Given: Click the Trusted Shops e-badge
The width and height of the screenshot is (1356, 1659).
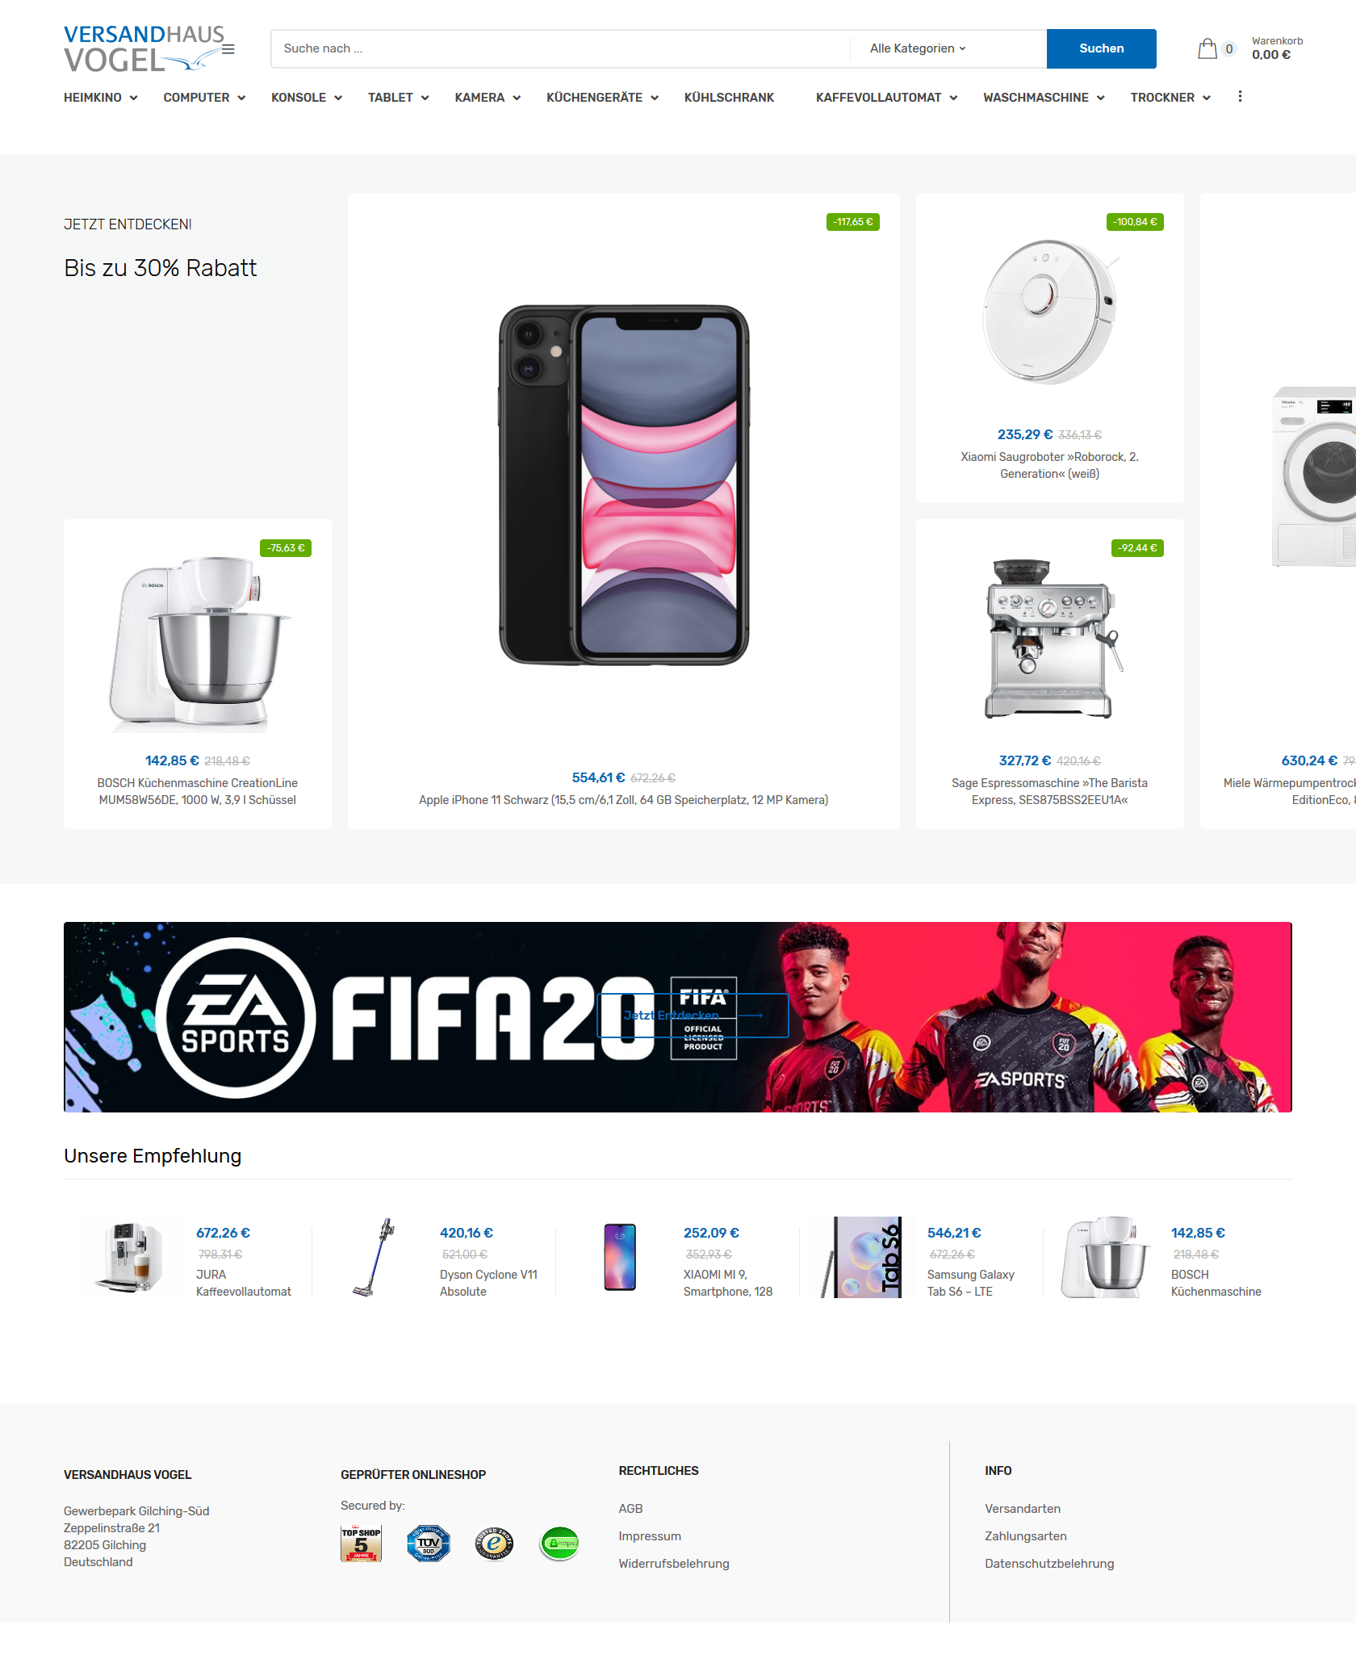Looking at the screenshot, I should coord(494,1544).
